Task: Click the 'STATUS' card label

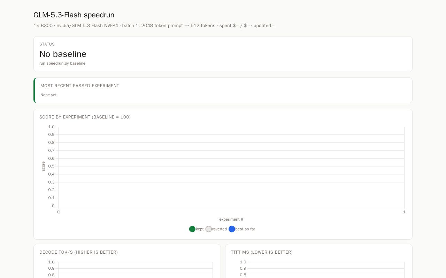Action: 47,44
